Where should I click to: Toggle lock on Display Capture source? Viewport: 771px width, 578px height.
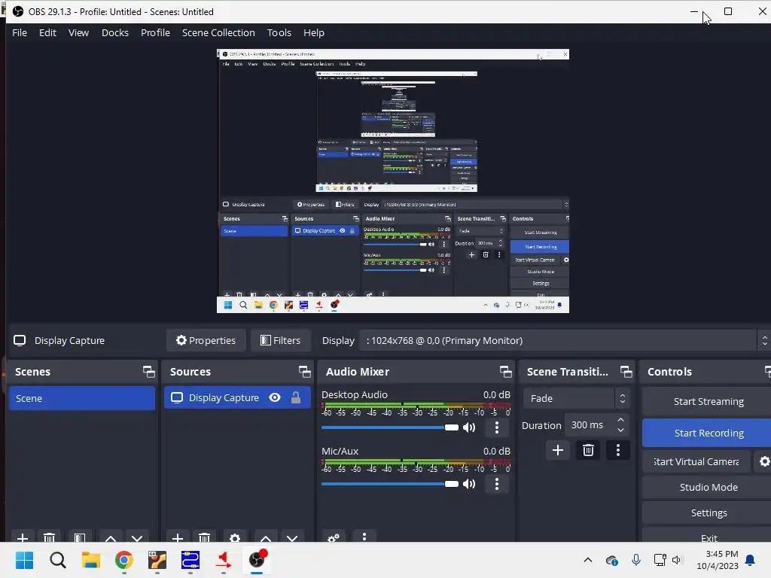click(x=295, y=397)
